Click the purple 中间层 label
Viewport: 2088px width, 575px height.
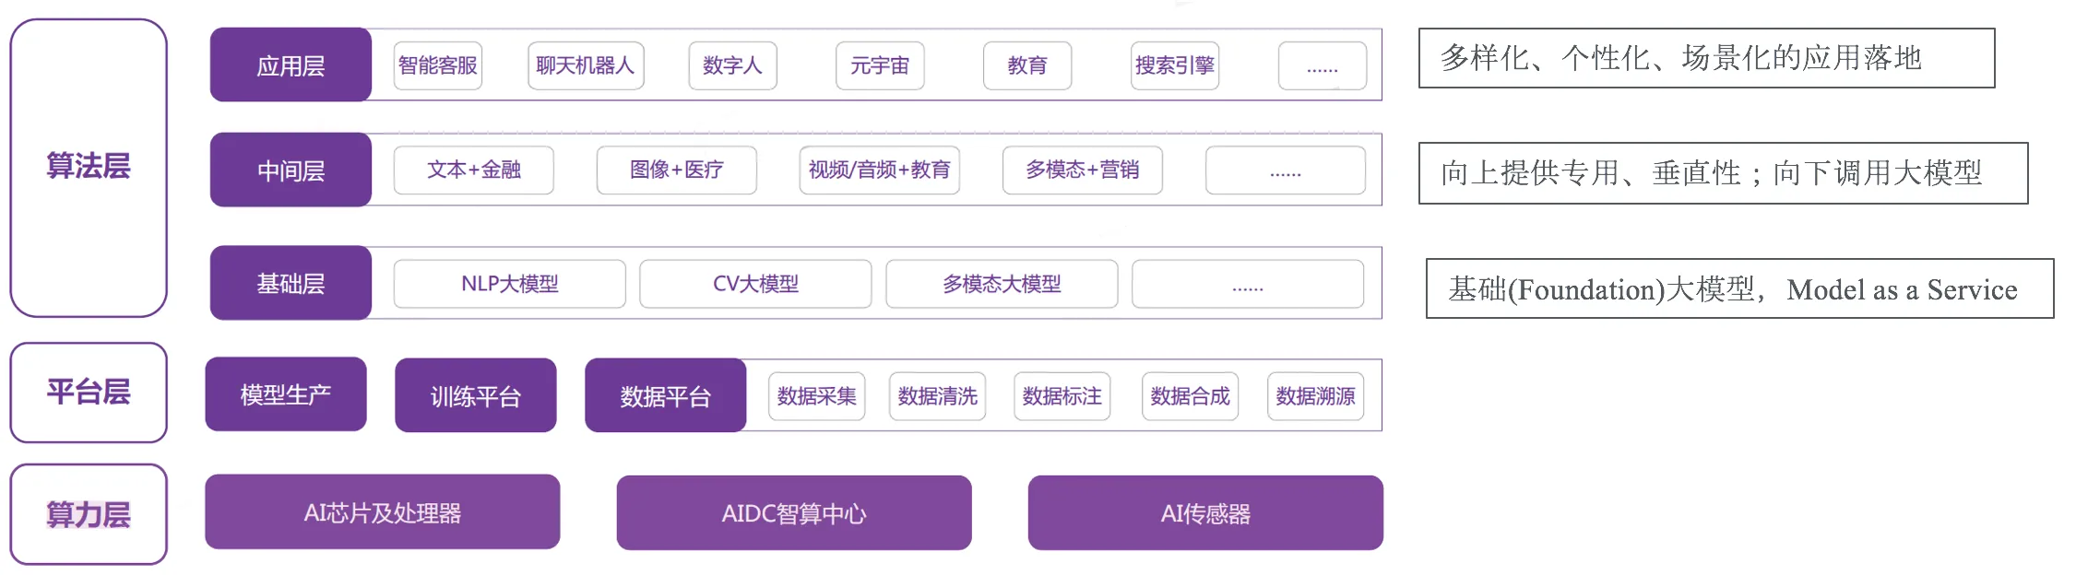tap(291, 170)
